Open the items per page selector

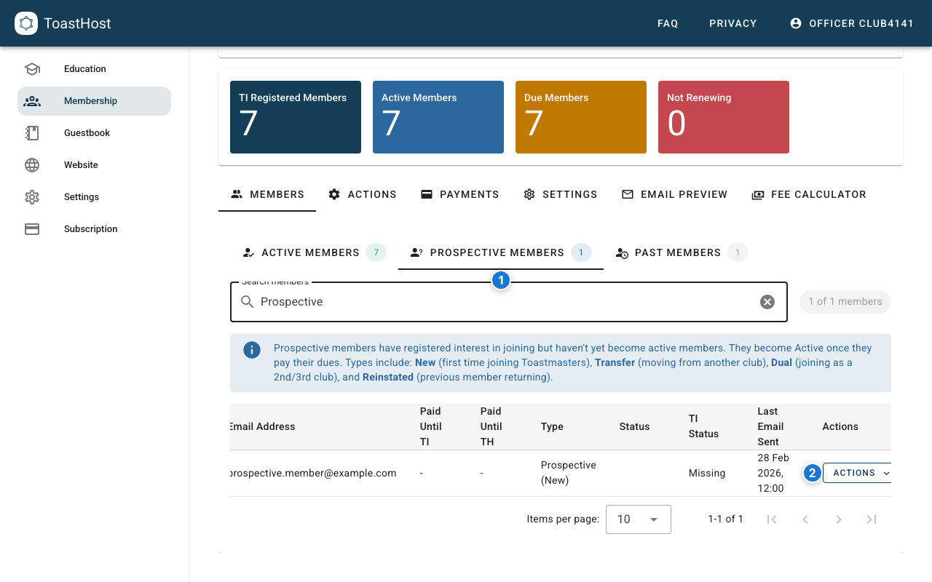point(638,519)
